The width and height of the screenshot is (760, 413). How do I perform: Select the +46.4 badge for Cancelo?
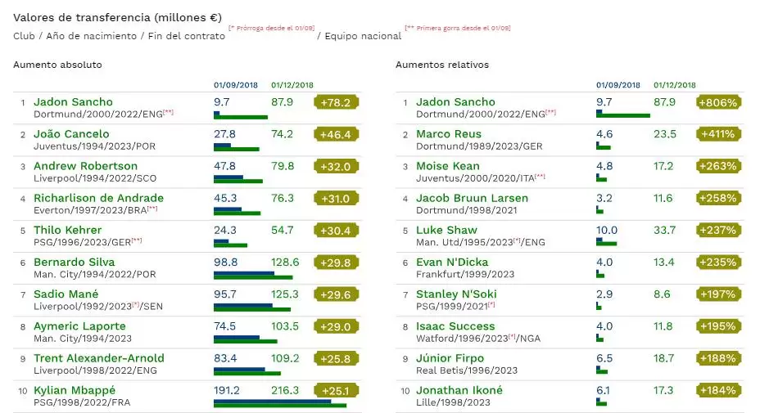(x=336, y=134)
